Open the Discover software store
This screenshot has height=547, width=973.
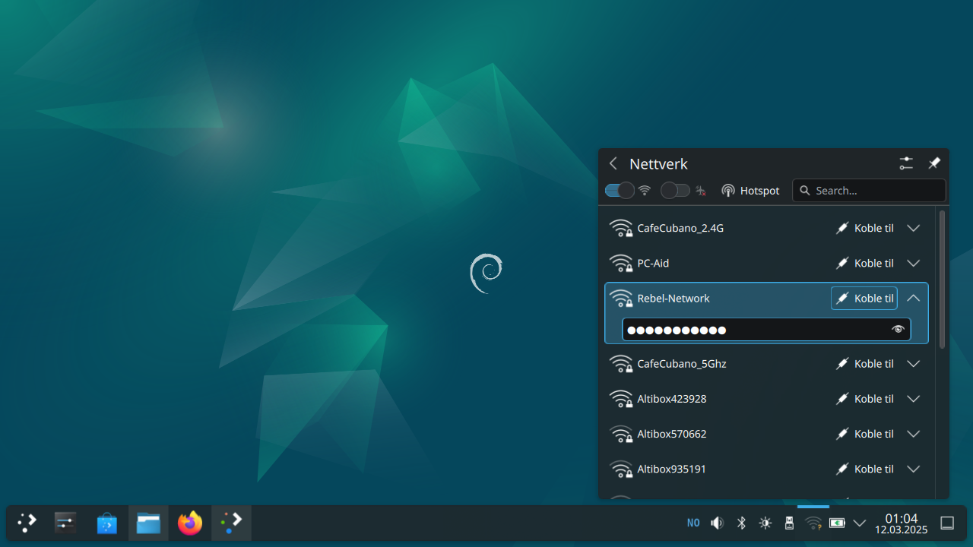click(x=106, y=523)
